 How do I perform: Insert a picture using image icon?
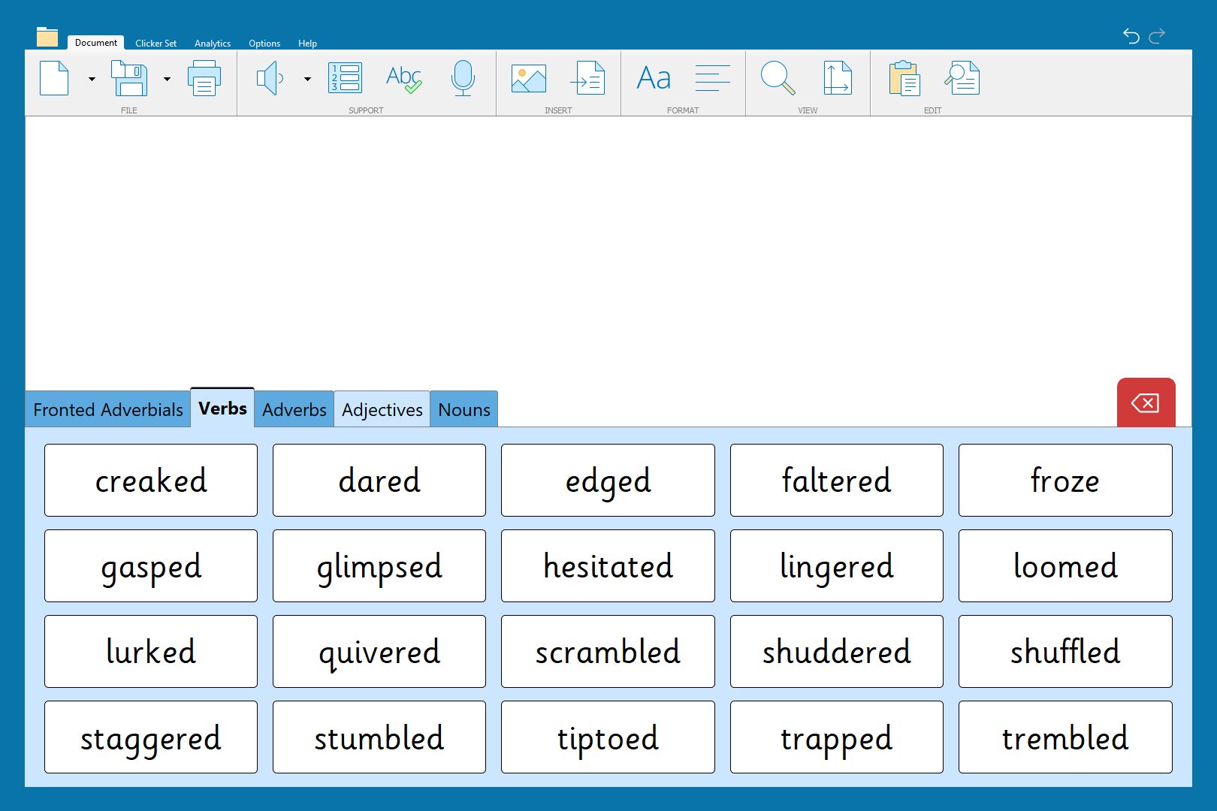(x=528, y=78)
